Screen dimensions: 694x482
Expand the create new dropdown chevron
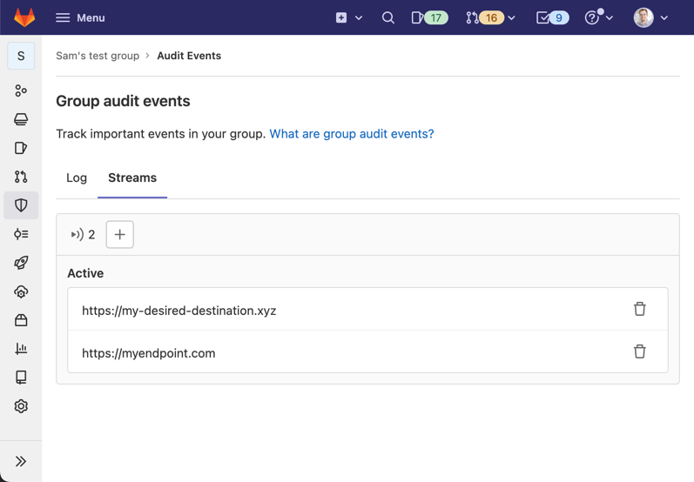coord(359,18)
